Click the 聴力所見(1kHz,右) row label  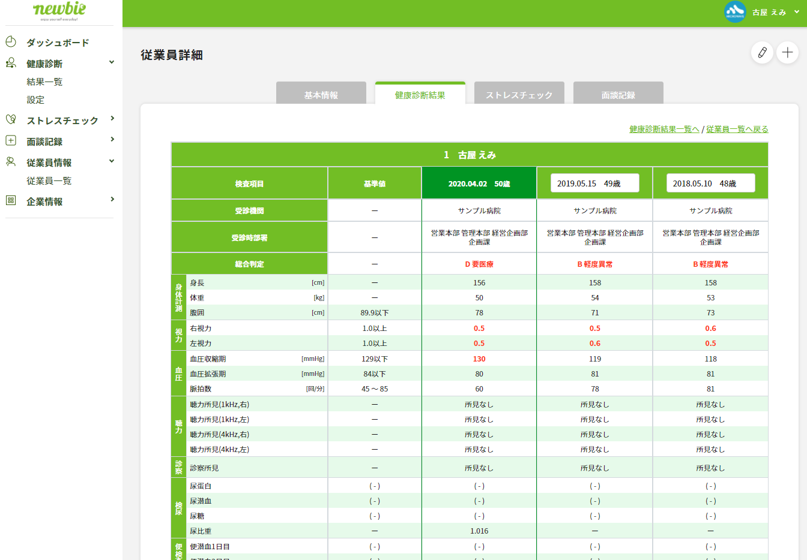pos(219,404)
